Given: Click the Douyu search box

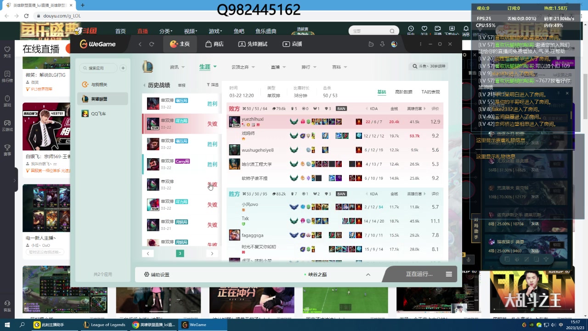Looking at the screenshot, I should click(x=373, y=31).
